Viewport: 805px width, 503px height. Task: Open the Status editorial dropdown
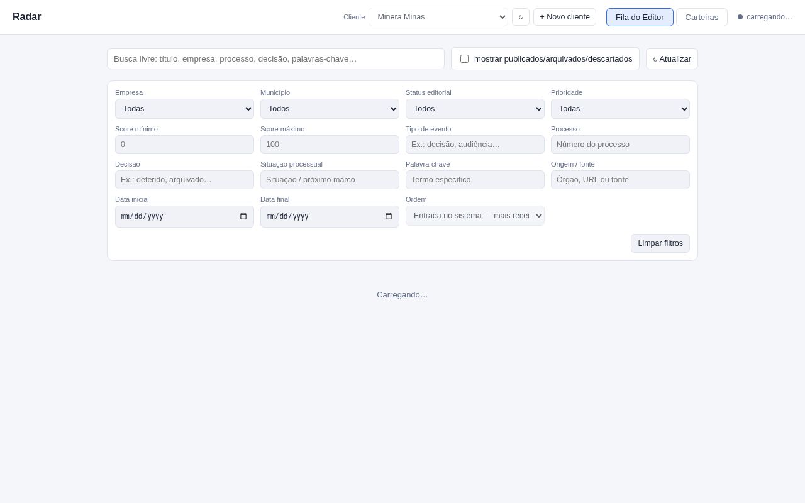475,109
